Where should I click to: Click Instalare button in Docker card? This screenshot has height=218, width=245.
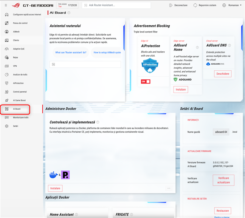tap(55, 188)
